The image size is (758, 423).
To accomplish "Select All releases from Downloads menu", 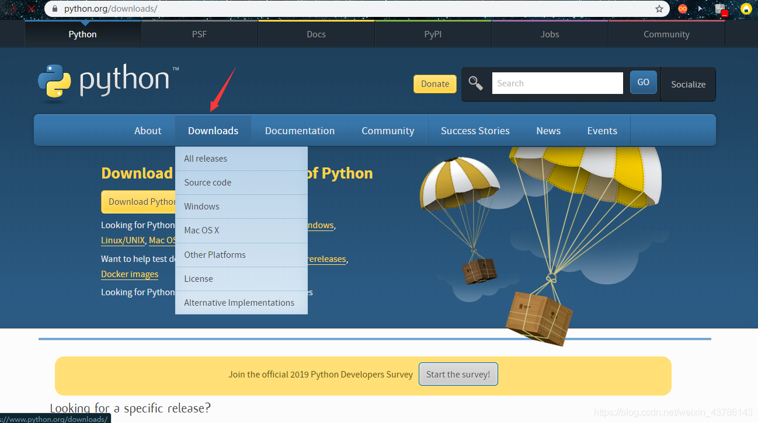I will point(241,159).
